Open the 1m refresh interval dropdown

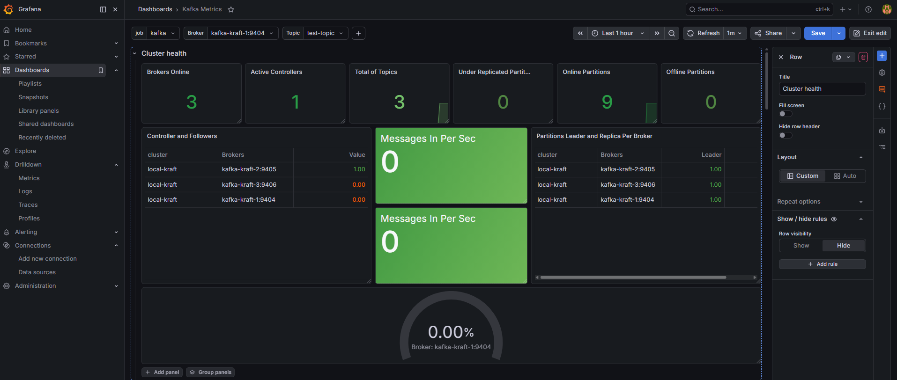[734, 33]
